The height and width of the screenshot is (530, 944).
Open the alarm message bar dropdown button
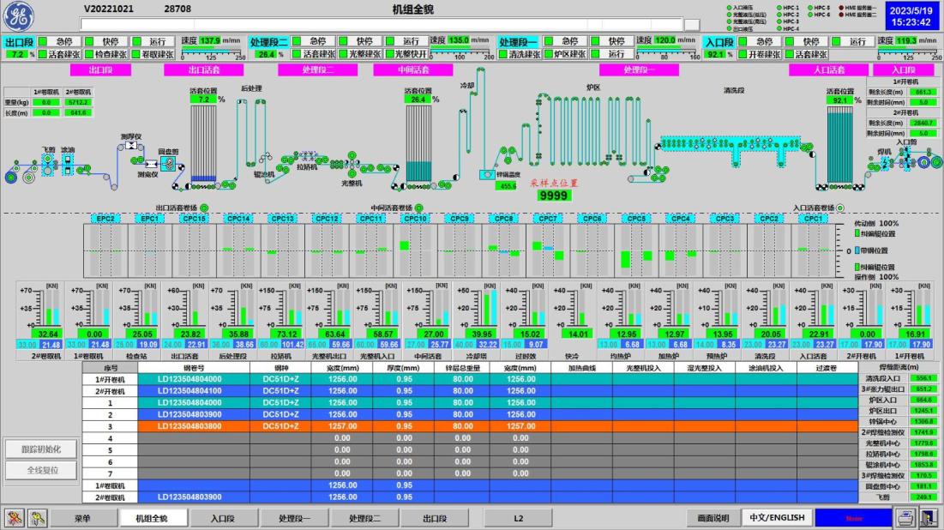click(692, 25)
